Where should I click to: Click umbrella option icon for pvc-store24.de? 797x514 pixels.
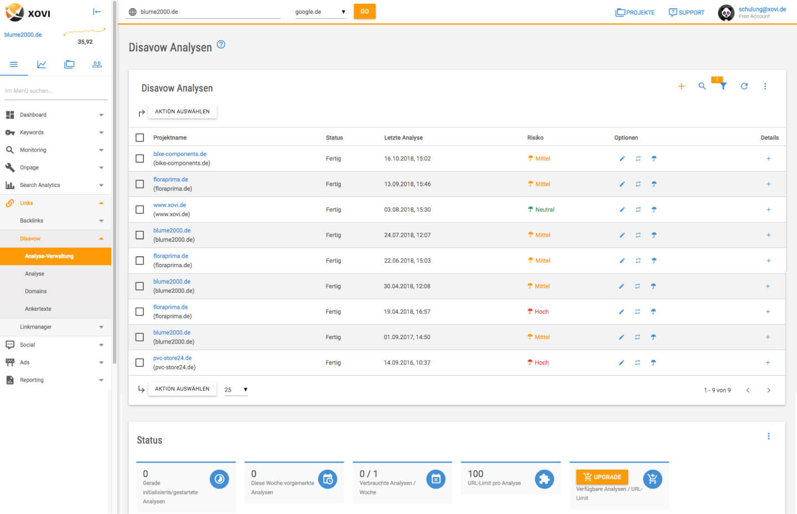(653, 363)
